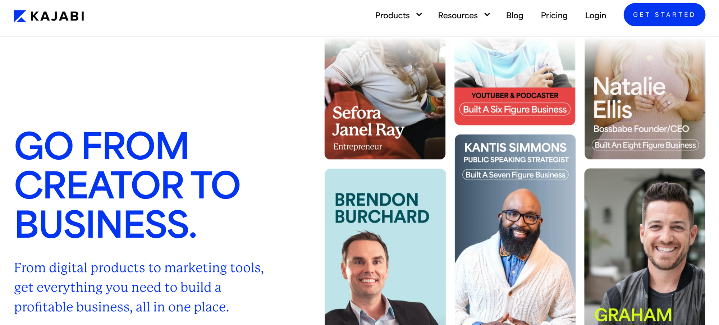Click the Login link
719x325 pixels.
595,15
